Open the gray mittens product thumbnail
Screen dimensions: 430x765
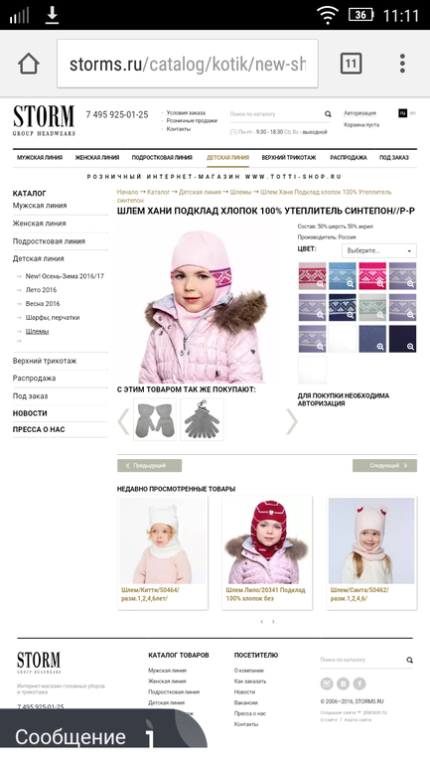point(155,419)
